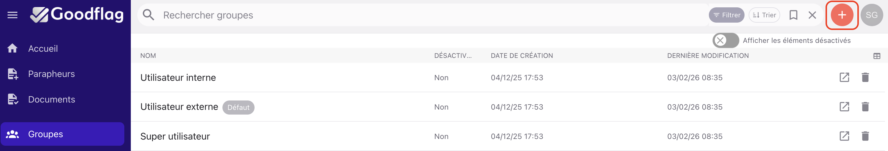Open the Trier sort options

tap(764, 15)
